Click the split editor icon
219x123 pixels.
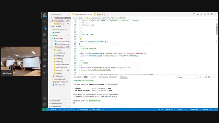click(211, 14)
